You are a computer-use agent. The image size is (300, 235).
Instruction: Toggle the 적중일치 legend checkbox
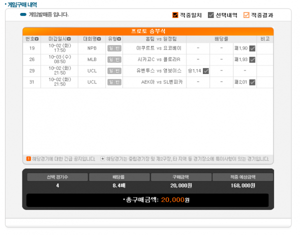pyautogui.click(x=175, y=15)
